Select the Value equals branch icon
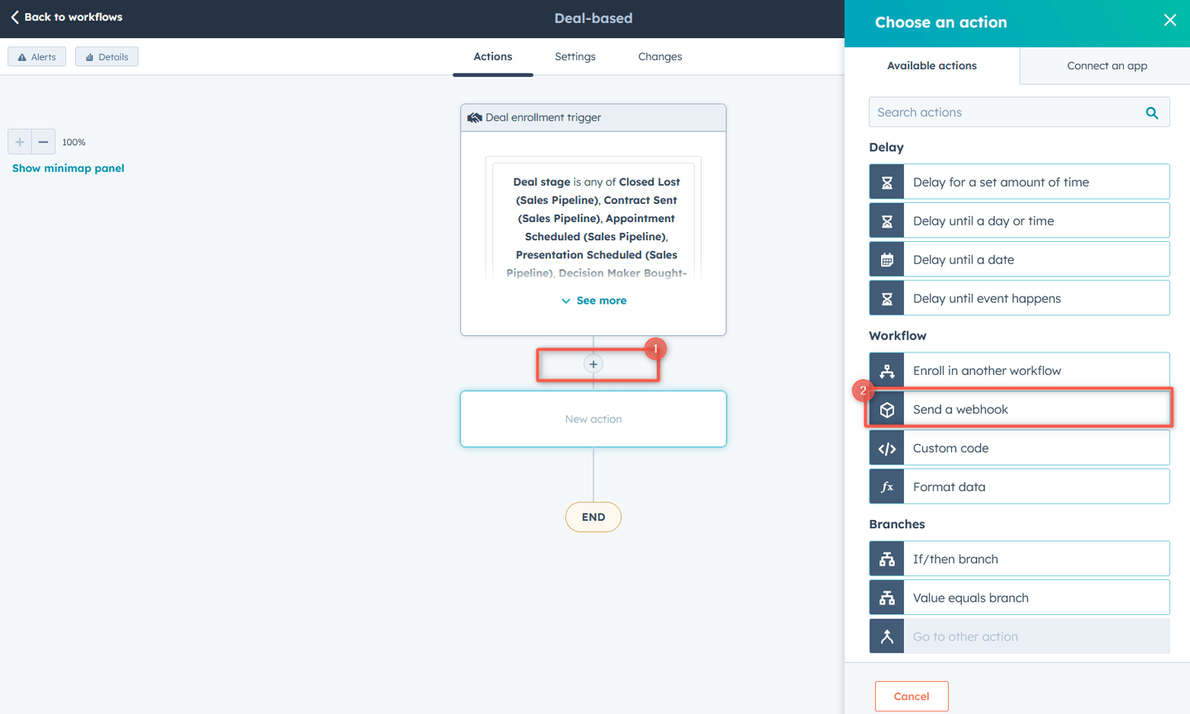 (x=886, y=597)
